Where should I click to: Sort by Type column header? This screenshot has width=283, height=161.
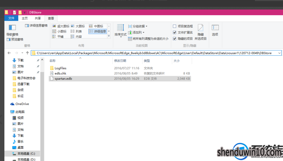click(x=157, y=61)
